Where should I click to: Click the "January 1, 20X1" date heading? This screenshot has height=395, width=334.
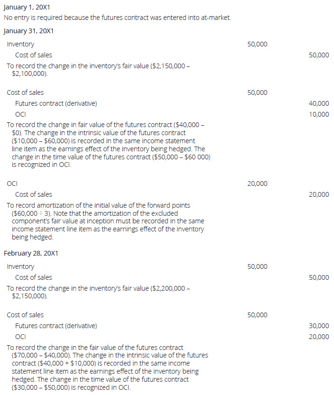[x=27, y=9]
